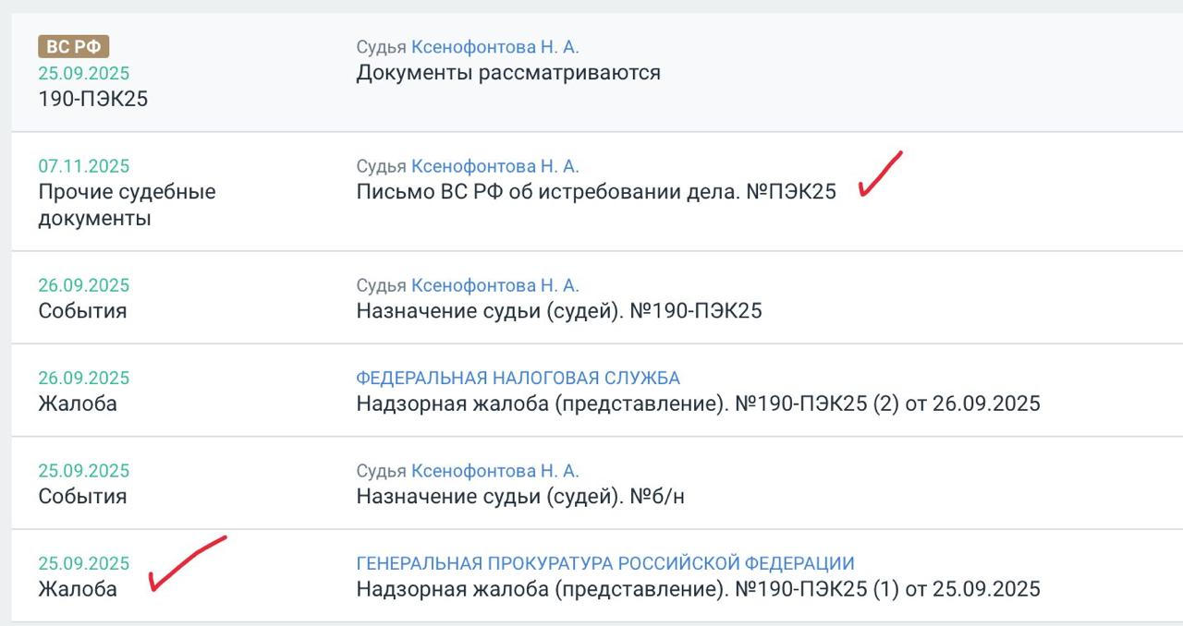Open ФЕДЕРАЛЬНАЯ НАЛОГОВАЯ СЛУЖБА link

coord(518,378)
